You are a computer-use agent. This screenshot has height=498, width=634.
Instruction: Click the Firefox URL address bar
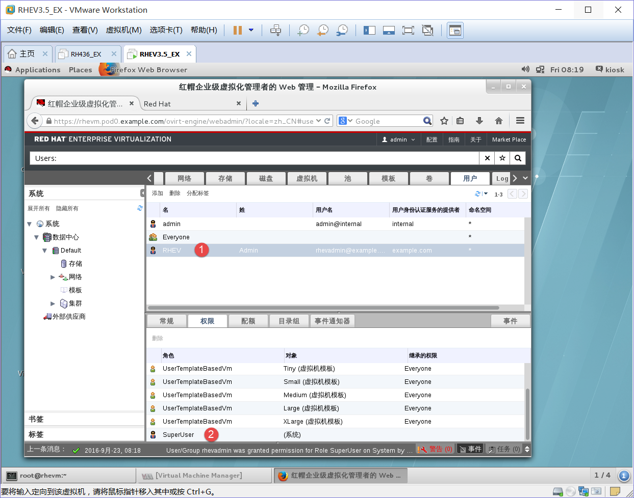(184, 121)
